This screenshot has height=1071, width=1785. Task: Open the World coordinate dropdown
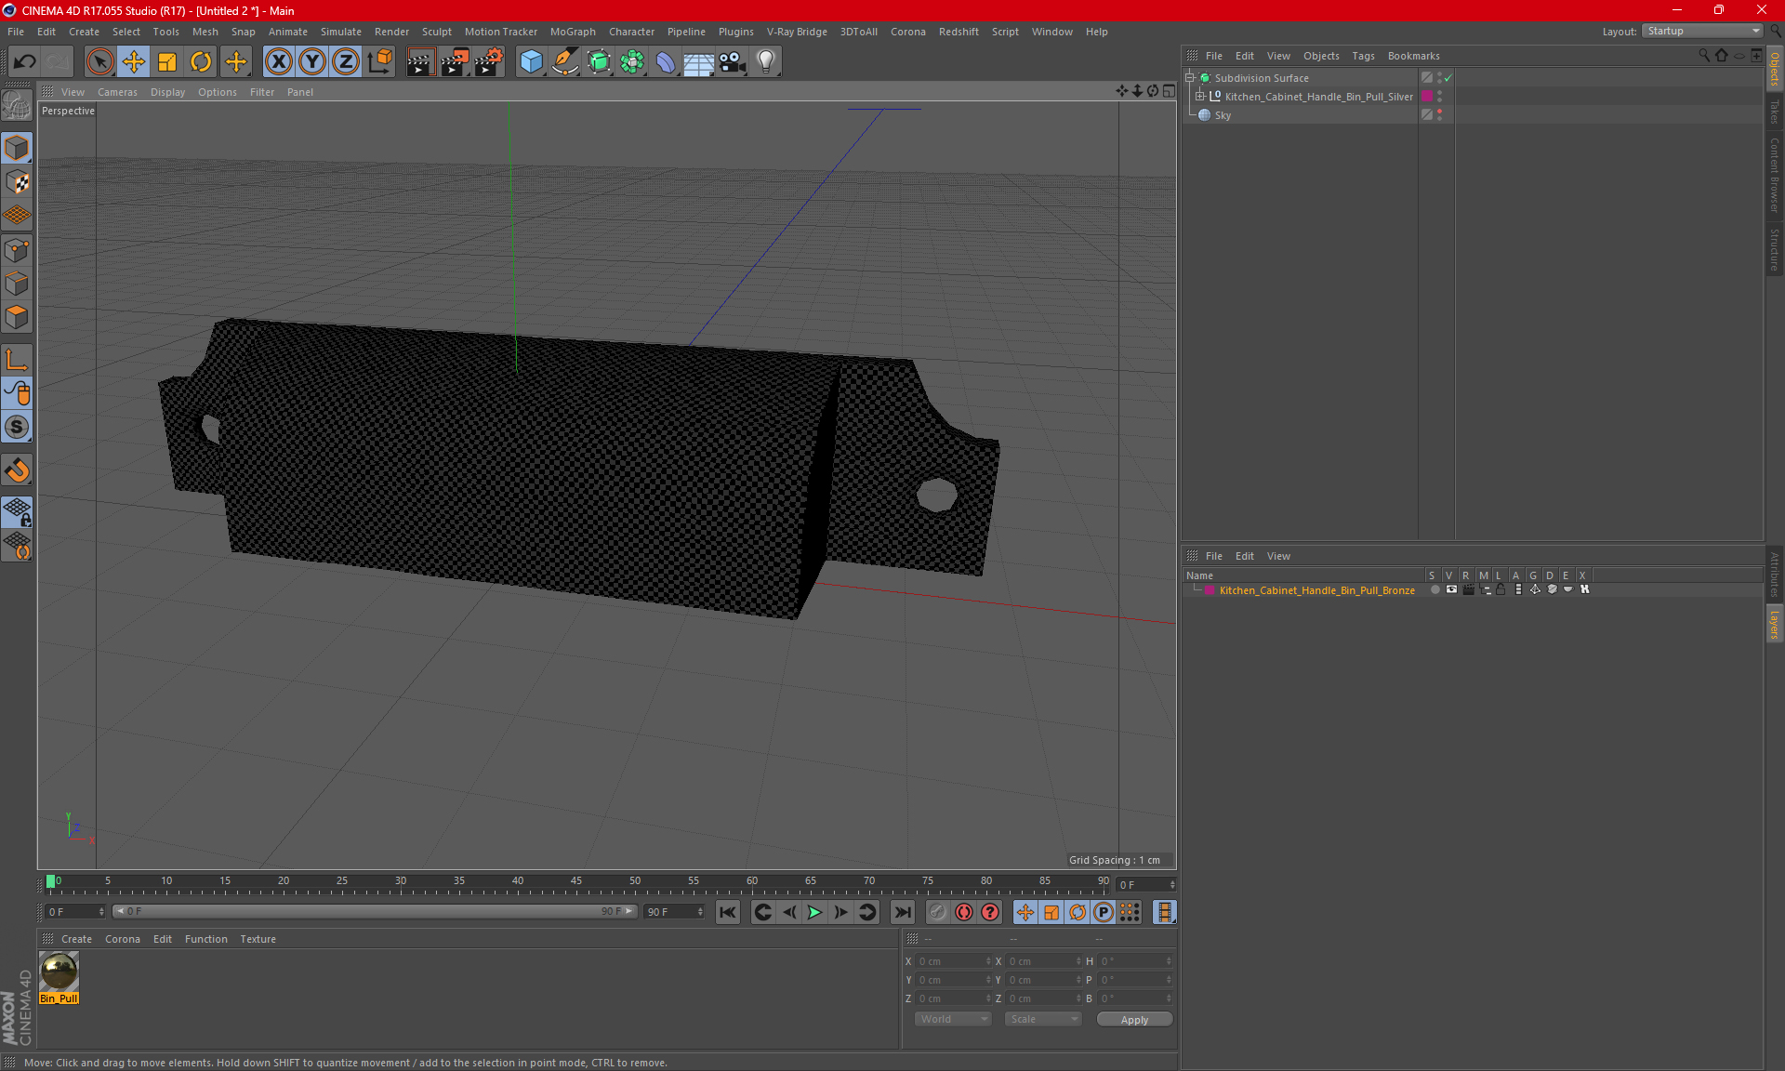click(x=953, y=1019)
